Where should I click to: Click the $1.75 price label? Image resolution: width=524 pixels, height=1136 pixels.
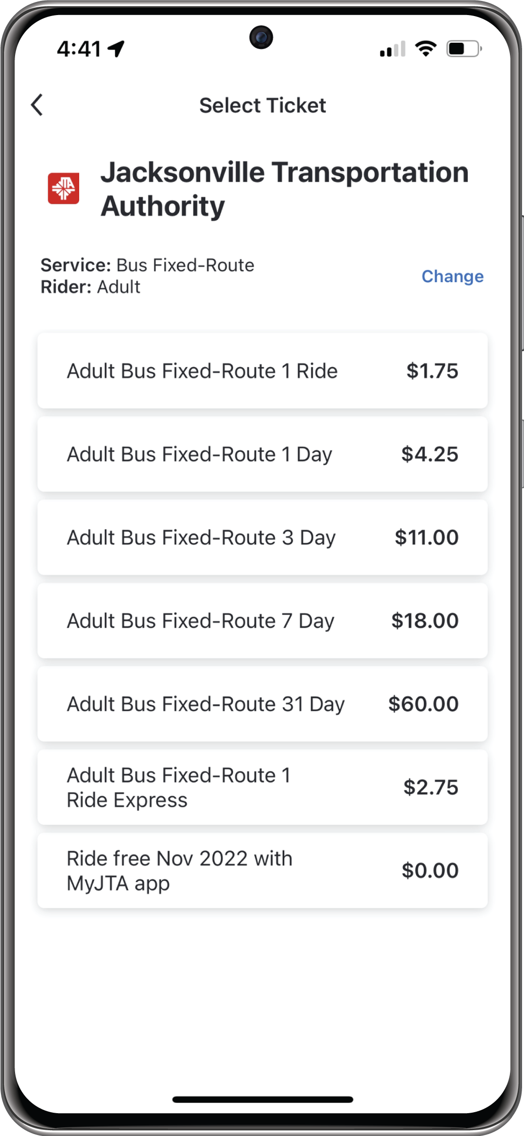pyautogui.click(x=432, y=371)
